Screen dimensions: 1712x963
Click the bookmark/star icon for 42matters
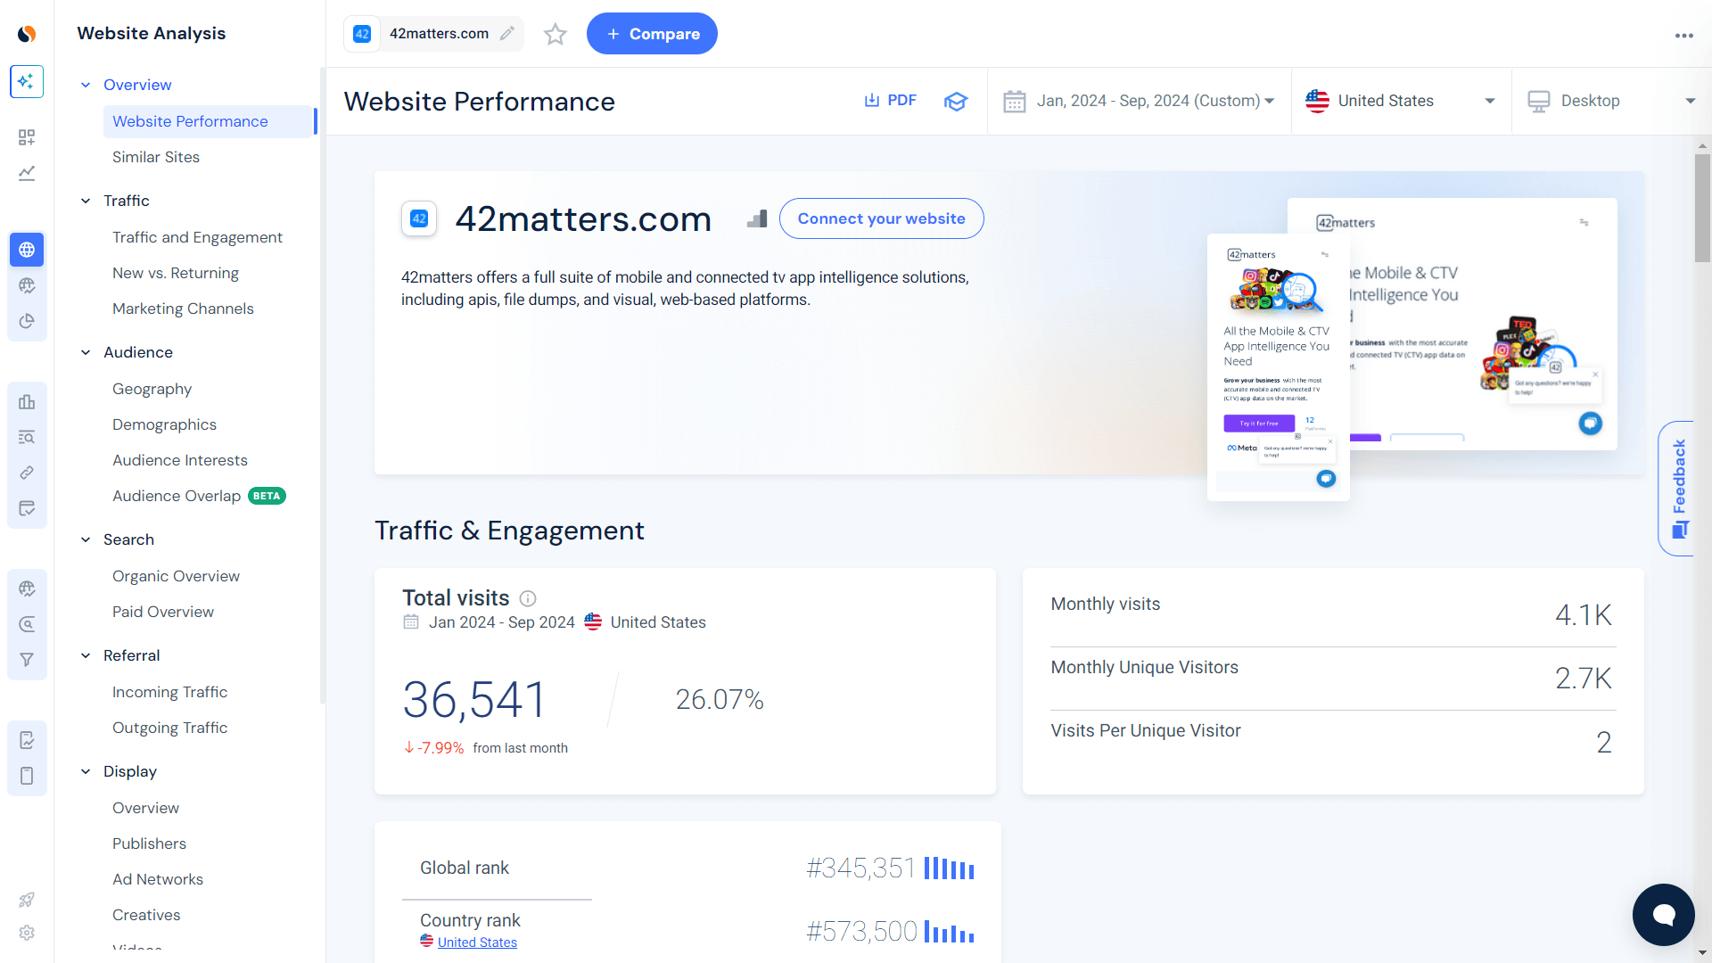pyautogui.click(x=555, y=34)
